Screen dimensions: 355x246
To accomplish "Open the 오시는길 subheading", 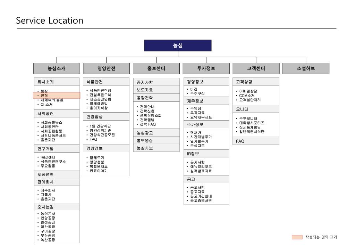I will pyautogui.click(x=57, y=207).
